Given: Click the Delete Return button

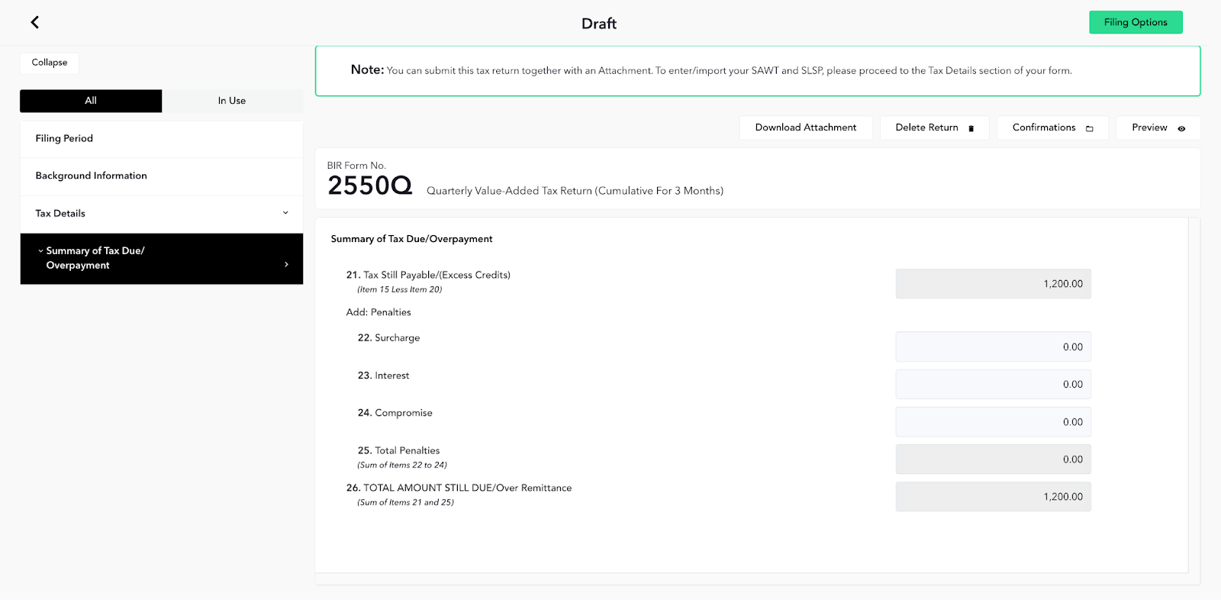Looking at the screenshot, I should 935,127.
